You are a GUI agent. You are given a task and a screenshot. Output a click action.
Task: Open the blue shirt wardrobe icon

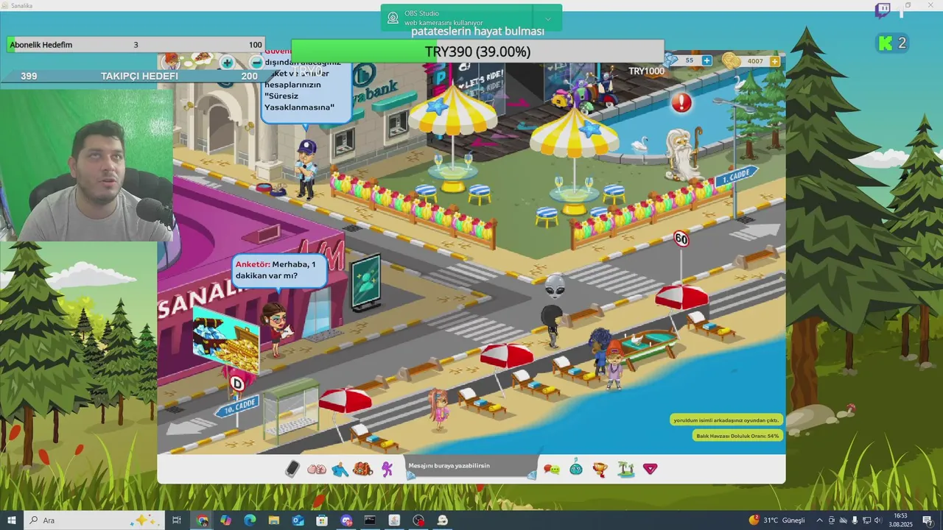(x=340, y=469)
